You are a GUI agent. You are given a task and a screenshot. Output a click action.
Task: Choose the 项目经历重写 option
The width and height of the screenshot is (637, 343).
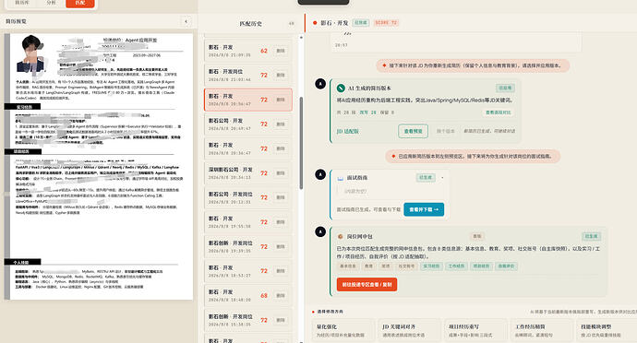[x=475, y=330]
